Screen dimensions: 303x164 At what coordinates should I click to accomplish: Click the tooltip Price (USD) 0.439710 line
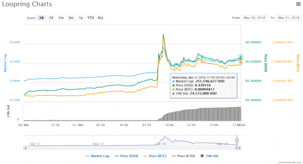[192, 85]
